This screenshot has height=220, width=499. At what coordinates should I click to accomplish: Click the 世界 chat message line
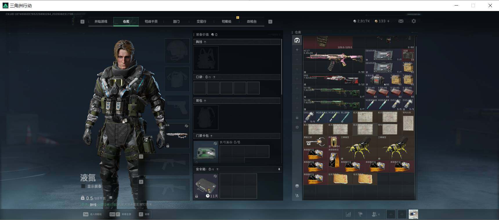click(116, 205)
